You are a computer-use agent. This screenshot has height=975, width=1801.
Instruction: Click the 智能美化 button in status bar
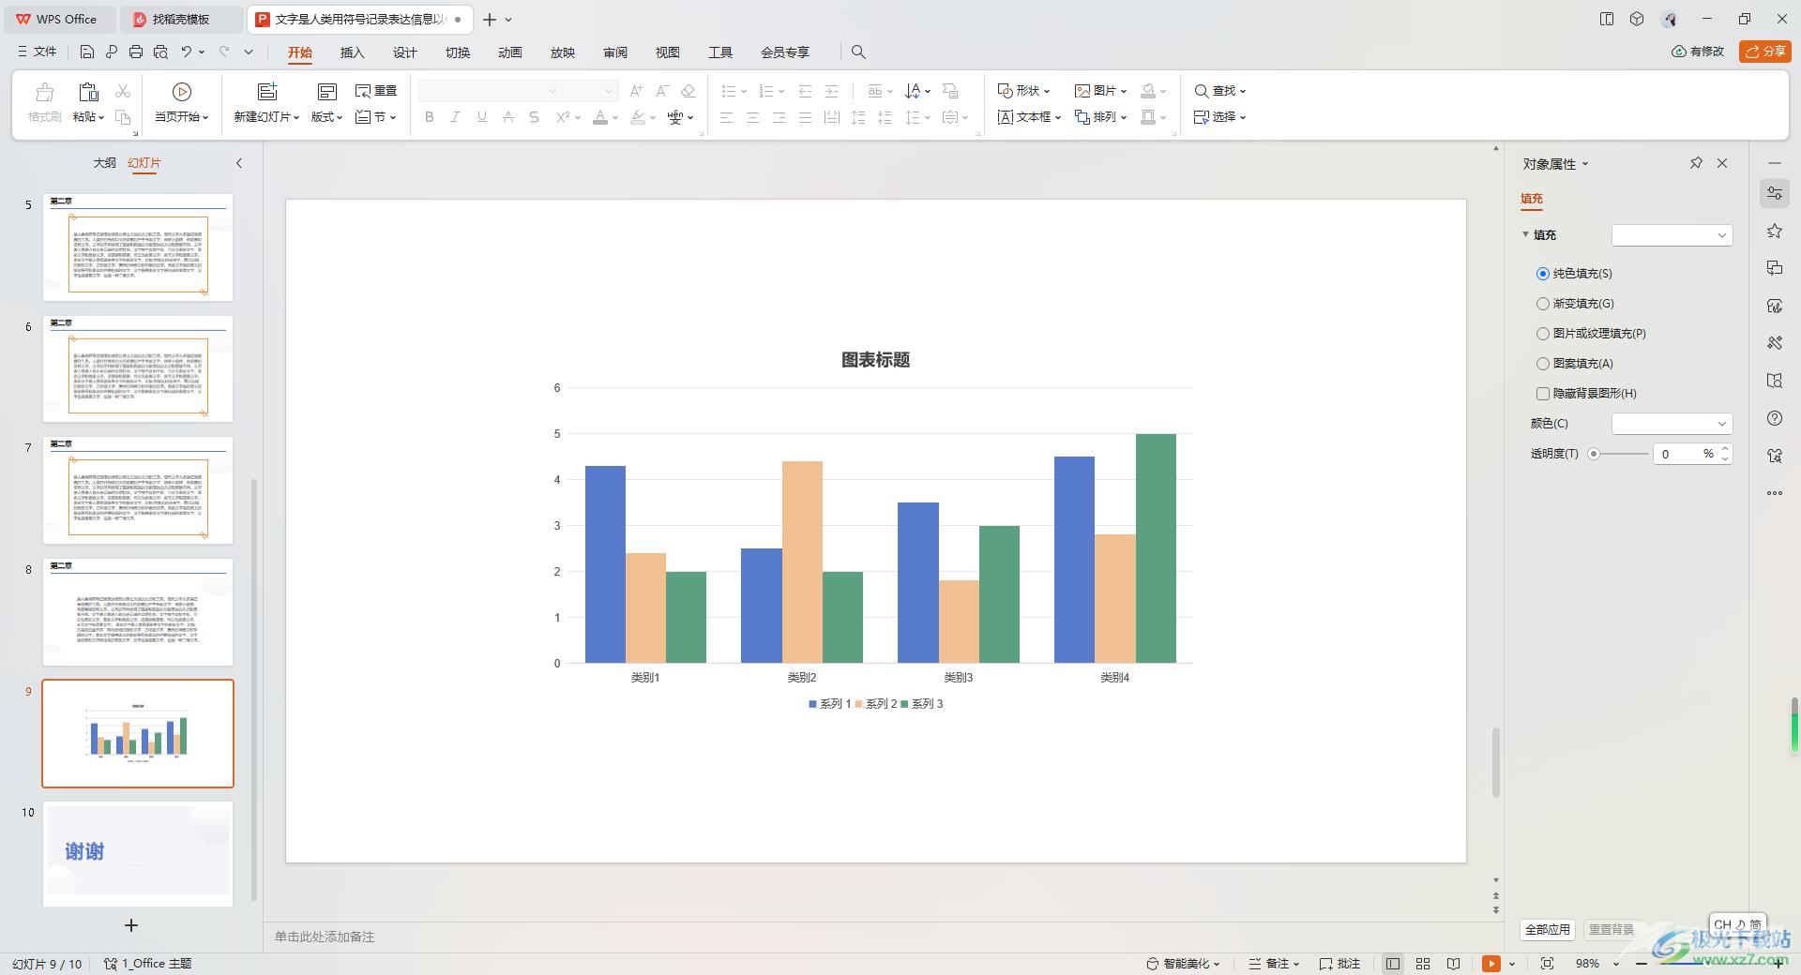(1183, 964)
